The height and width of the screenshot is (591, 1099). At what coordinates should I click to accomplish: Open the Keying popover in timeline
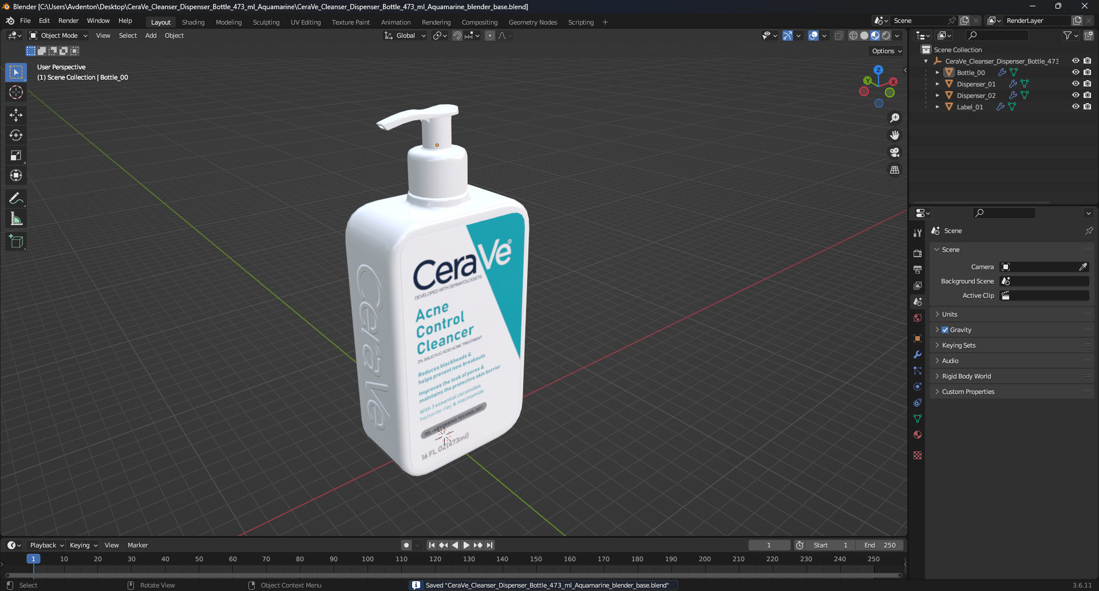click(83, 545)
